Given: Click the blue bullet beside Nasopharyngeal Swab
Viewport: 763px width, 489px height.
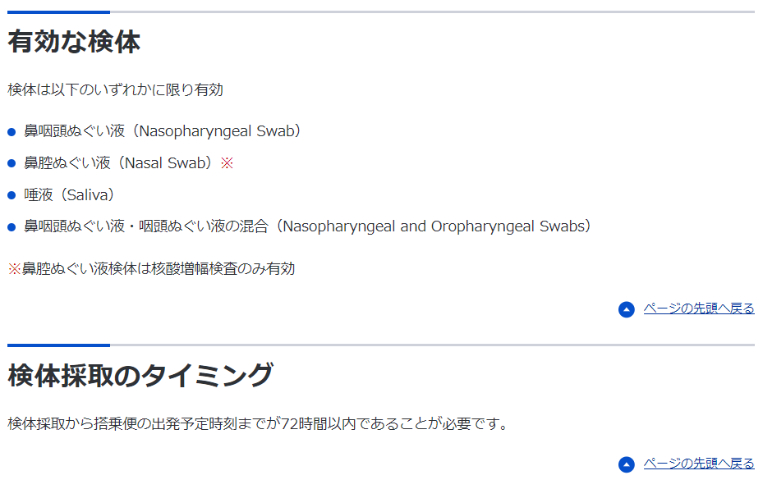Looking at the screenshot, I should pos(12,132).
